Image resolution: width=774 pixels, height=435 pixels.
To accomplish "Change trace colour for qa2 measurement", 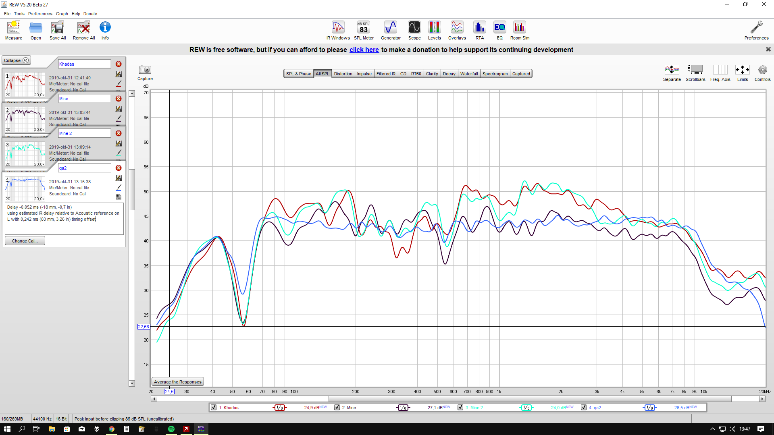I will click(x=119, y=187).
